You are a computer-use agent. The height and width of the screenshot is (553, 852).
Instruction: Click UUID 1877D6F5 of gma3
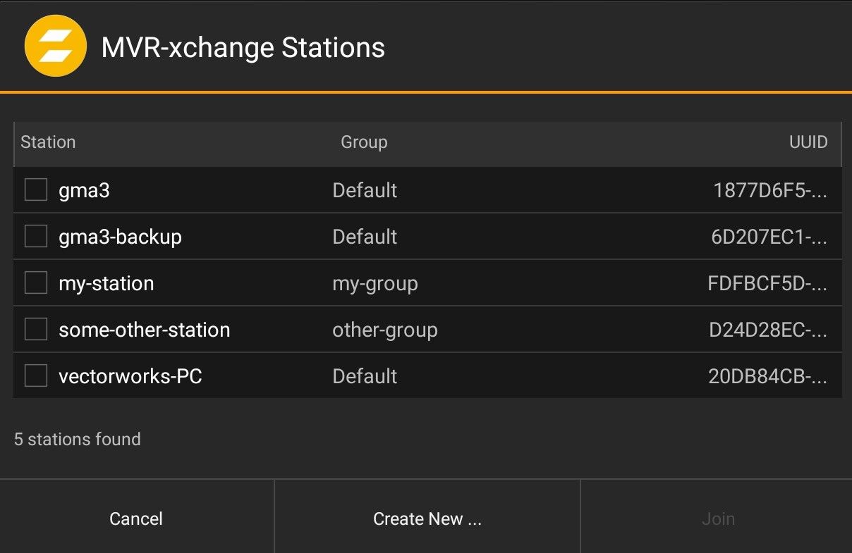769,190
